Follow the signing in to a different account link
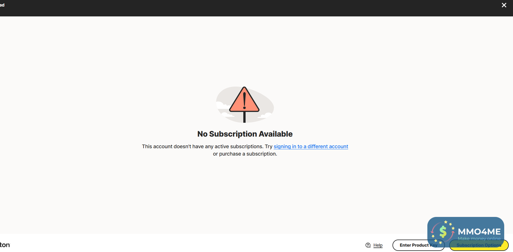 (311, 147)
